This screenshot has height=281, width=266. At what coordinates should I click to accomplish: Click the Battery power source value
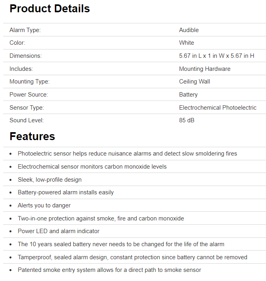pos(188,95)
